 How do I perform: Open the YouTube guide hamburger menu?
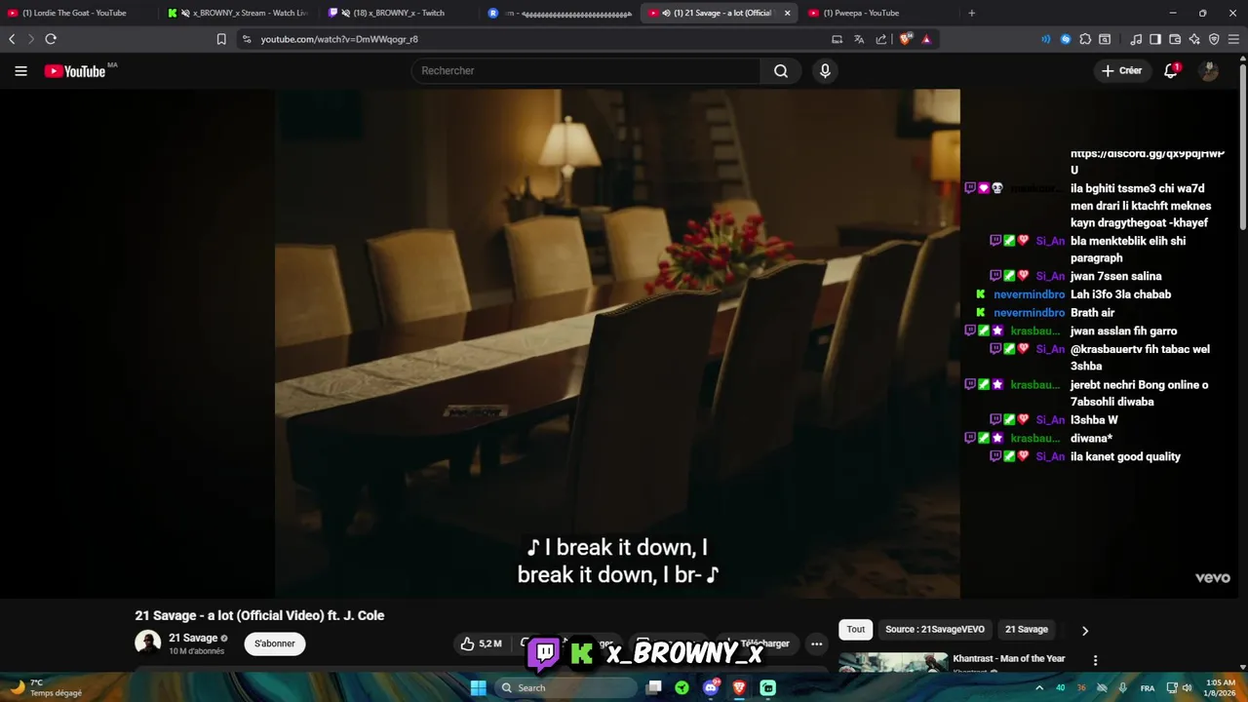coord(20,71)
